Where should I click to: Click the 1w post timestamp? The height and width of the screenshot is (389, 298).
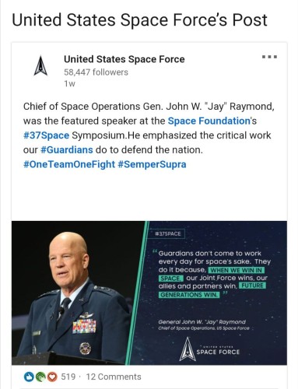[69, 84]
